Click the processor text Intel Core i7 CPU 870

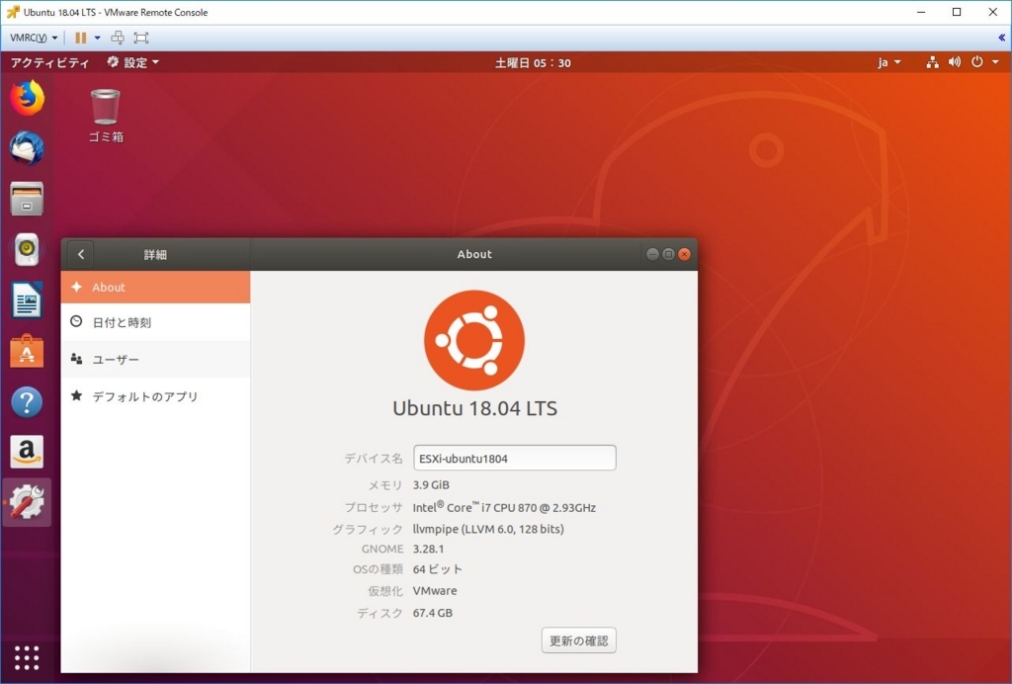pyautogui.click(x=504, y=507)
